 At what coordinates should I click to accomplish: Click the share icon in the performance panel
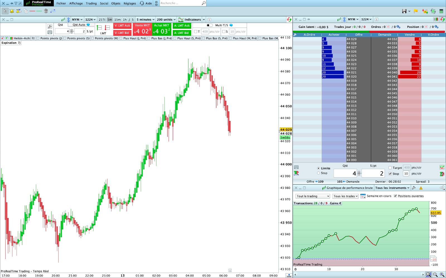(442, 188)
